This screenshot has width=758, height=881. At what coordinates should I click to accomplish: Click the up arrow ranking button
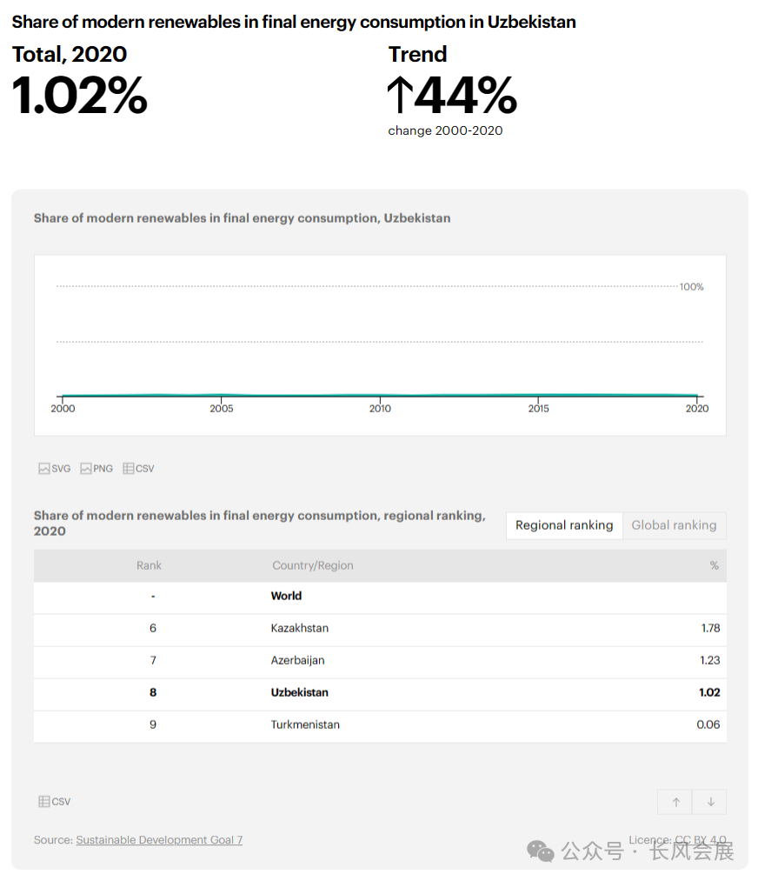675,802
